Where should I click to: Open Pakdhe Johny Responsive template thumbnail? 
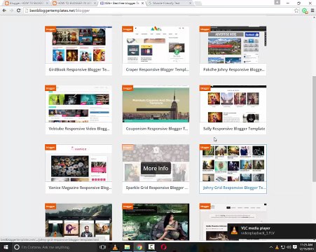coord(233,45)
